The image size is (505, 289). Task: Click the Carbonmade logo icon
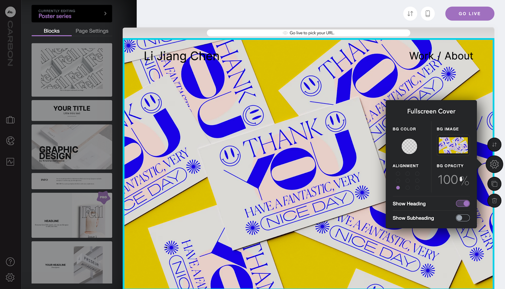pos(10,12)
